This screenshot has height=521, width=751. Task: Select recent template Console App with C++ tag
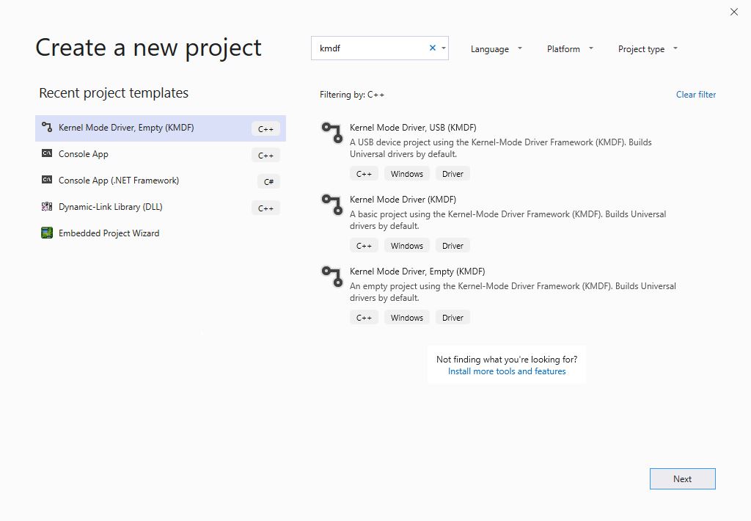(161, 154)
